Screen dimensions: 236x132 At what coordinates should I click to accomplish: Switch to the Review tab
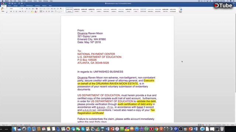coord(44,6)
